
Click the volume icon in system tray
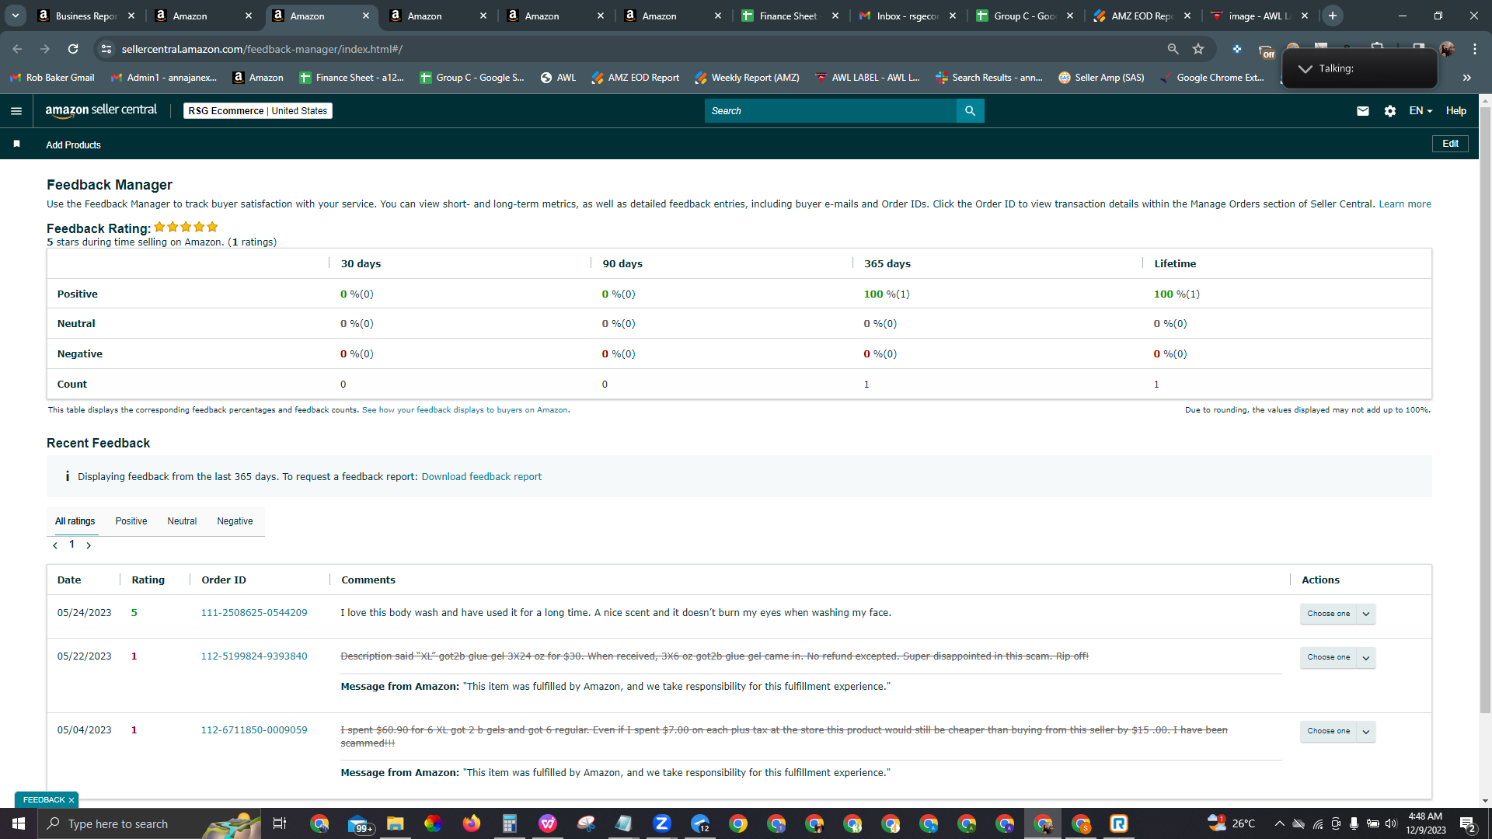click(x=1391, y=823)
